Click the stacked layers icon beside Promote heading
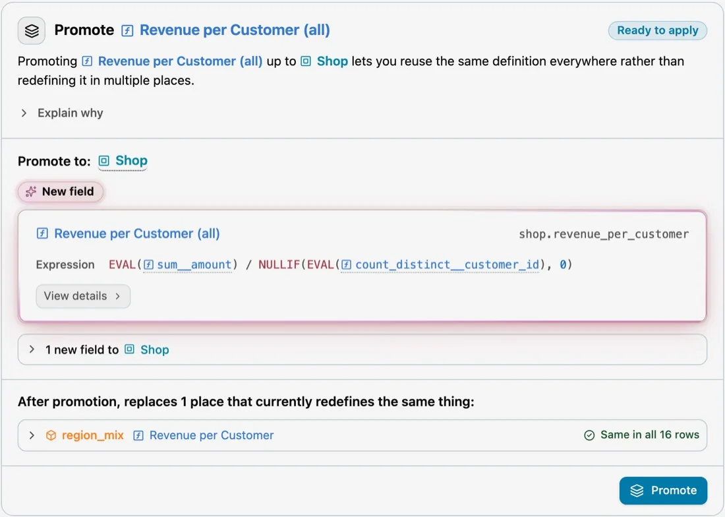This screenshot has width=725, height=517. 32,30
